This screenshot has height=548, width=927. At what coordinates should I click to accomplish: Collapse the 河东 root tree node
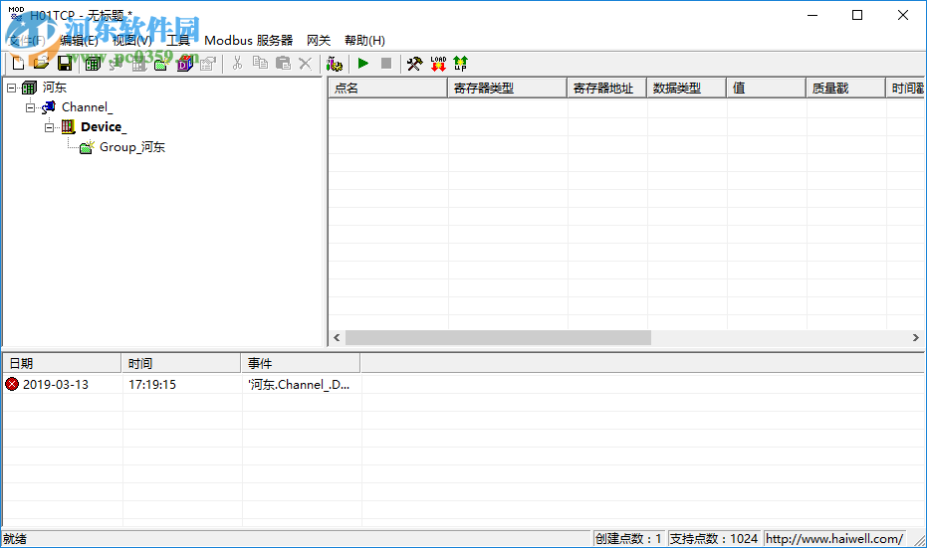tap(11, 88)
